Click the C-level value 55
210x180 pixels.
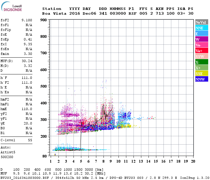[x=30, y=140]
